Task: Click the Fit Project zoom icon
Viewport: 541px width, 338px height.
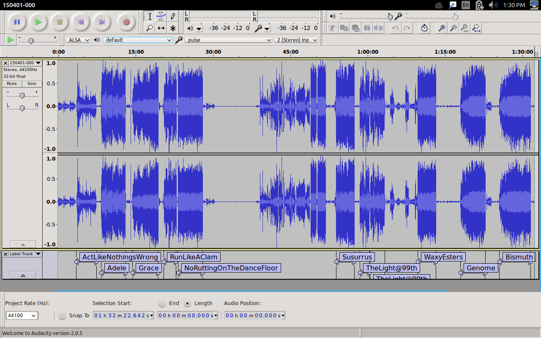Action: [476, 28]
